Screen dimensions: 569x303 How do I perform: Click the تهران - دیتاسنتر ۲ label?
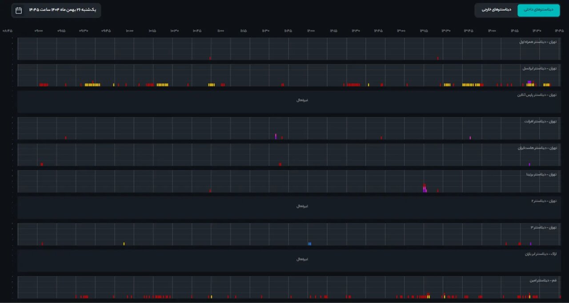[x=544, y=201]
